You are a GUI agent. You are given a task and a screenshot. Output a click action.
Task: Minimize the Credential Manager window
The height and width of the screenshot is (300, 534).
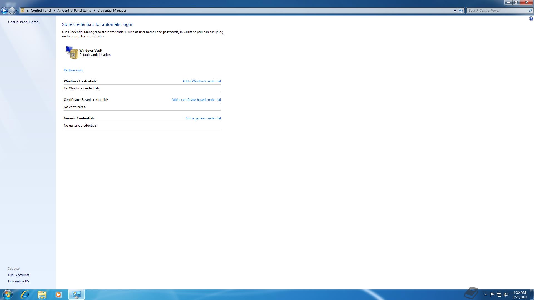[508, 2]
